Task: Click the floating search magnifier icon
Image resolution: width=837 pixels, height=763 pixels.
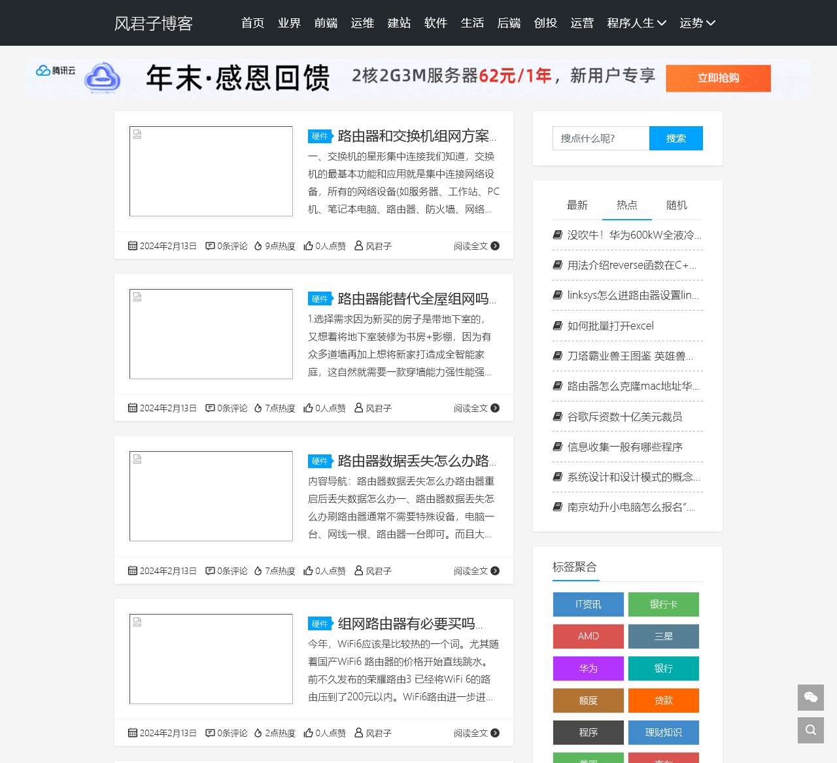Action: pyautogui.click(x=810, y=730)
